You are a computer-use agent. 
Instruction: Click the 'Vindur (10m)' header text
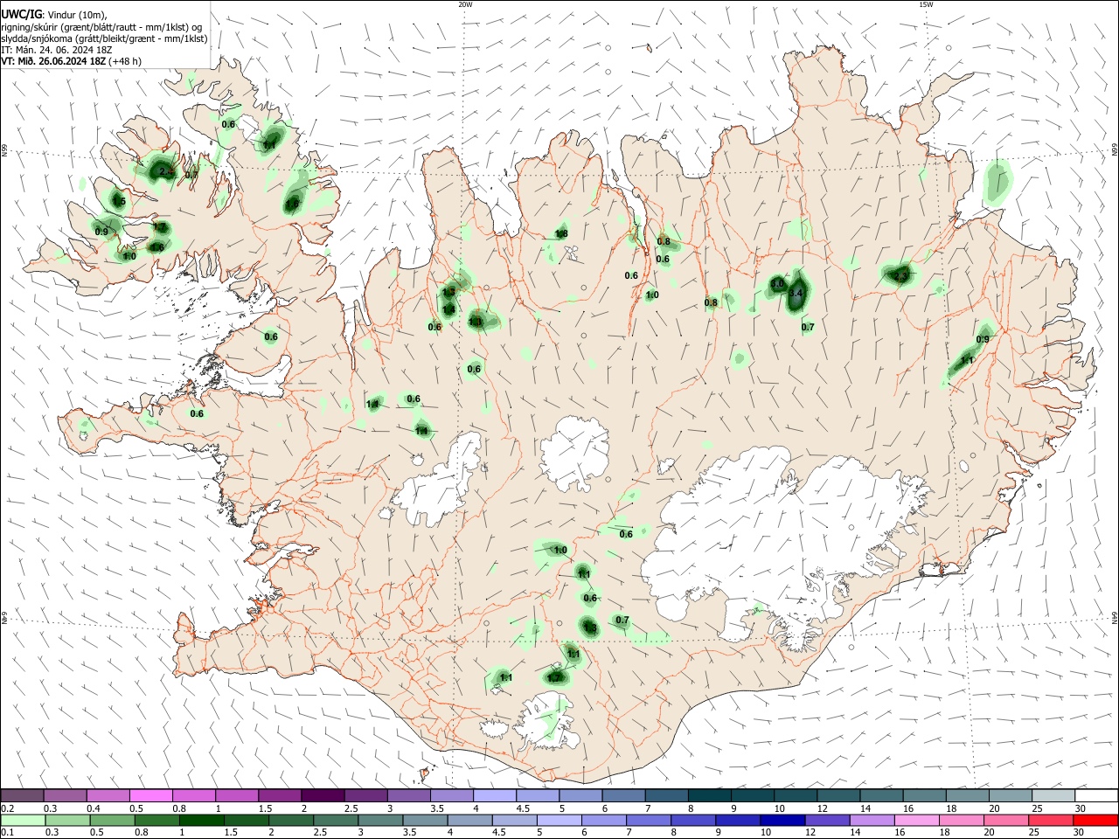pyautogui.click(x=75, y=14)
